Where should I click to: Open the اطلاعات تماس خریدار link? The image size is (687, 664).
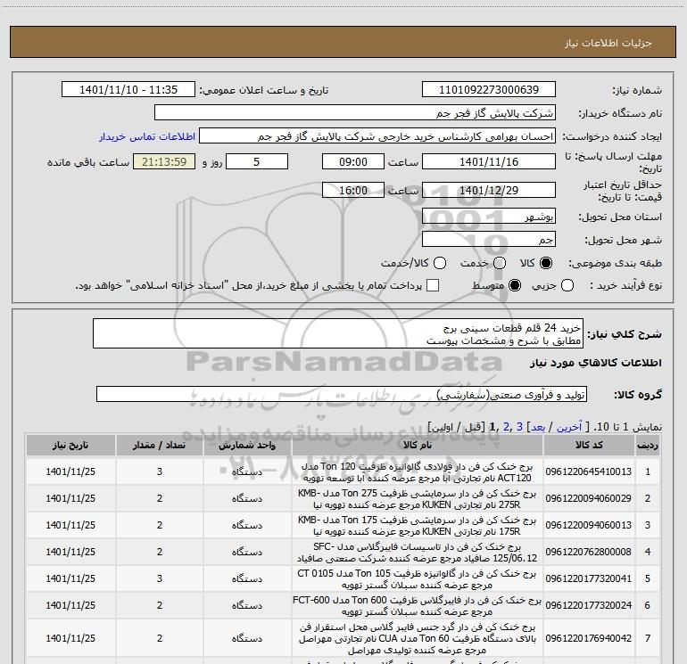point(147,136)
